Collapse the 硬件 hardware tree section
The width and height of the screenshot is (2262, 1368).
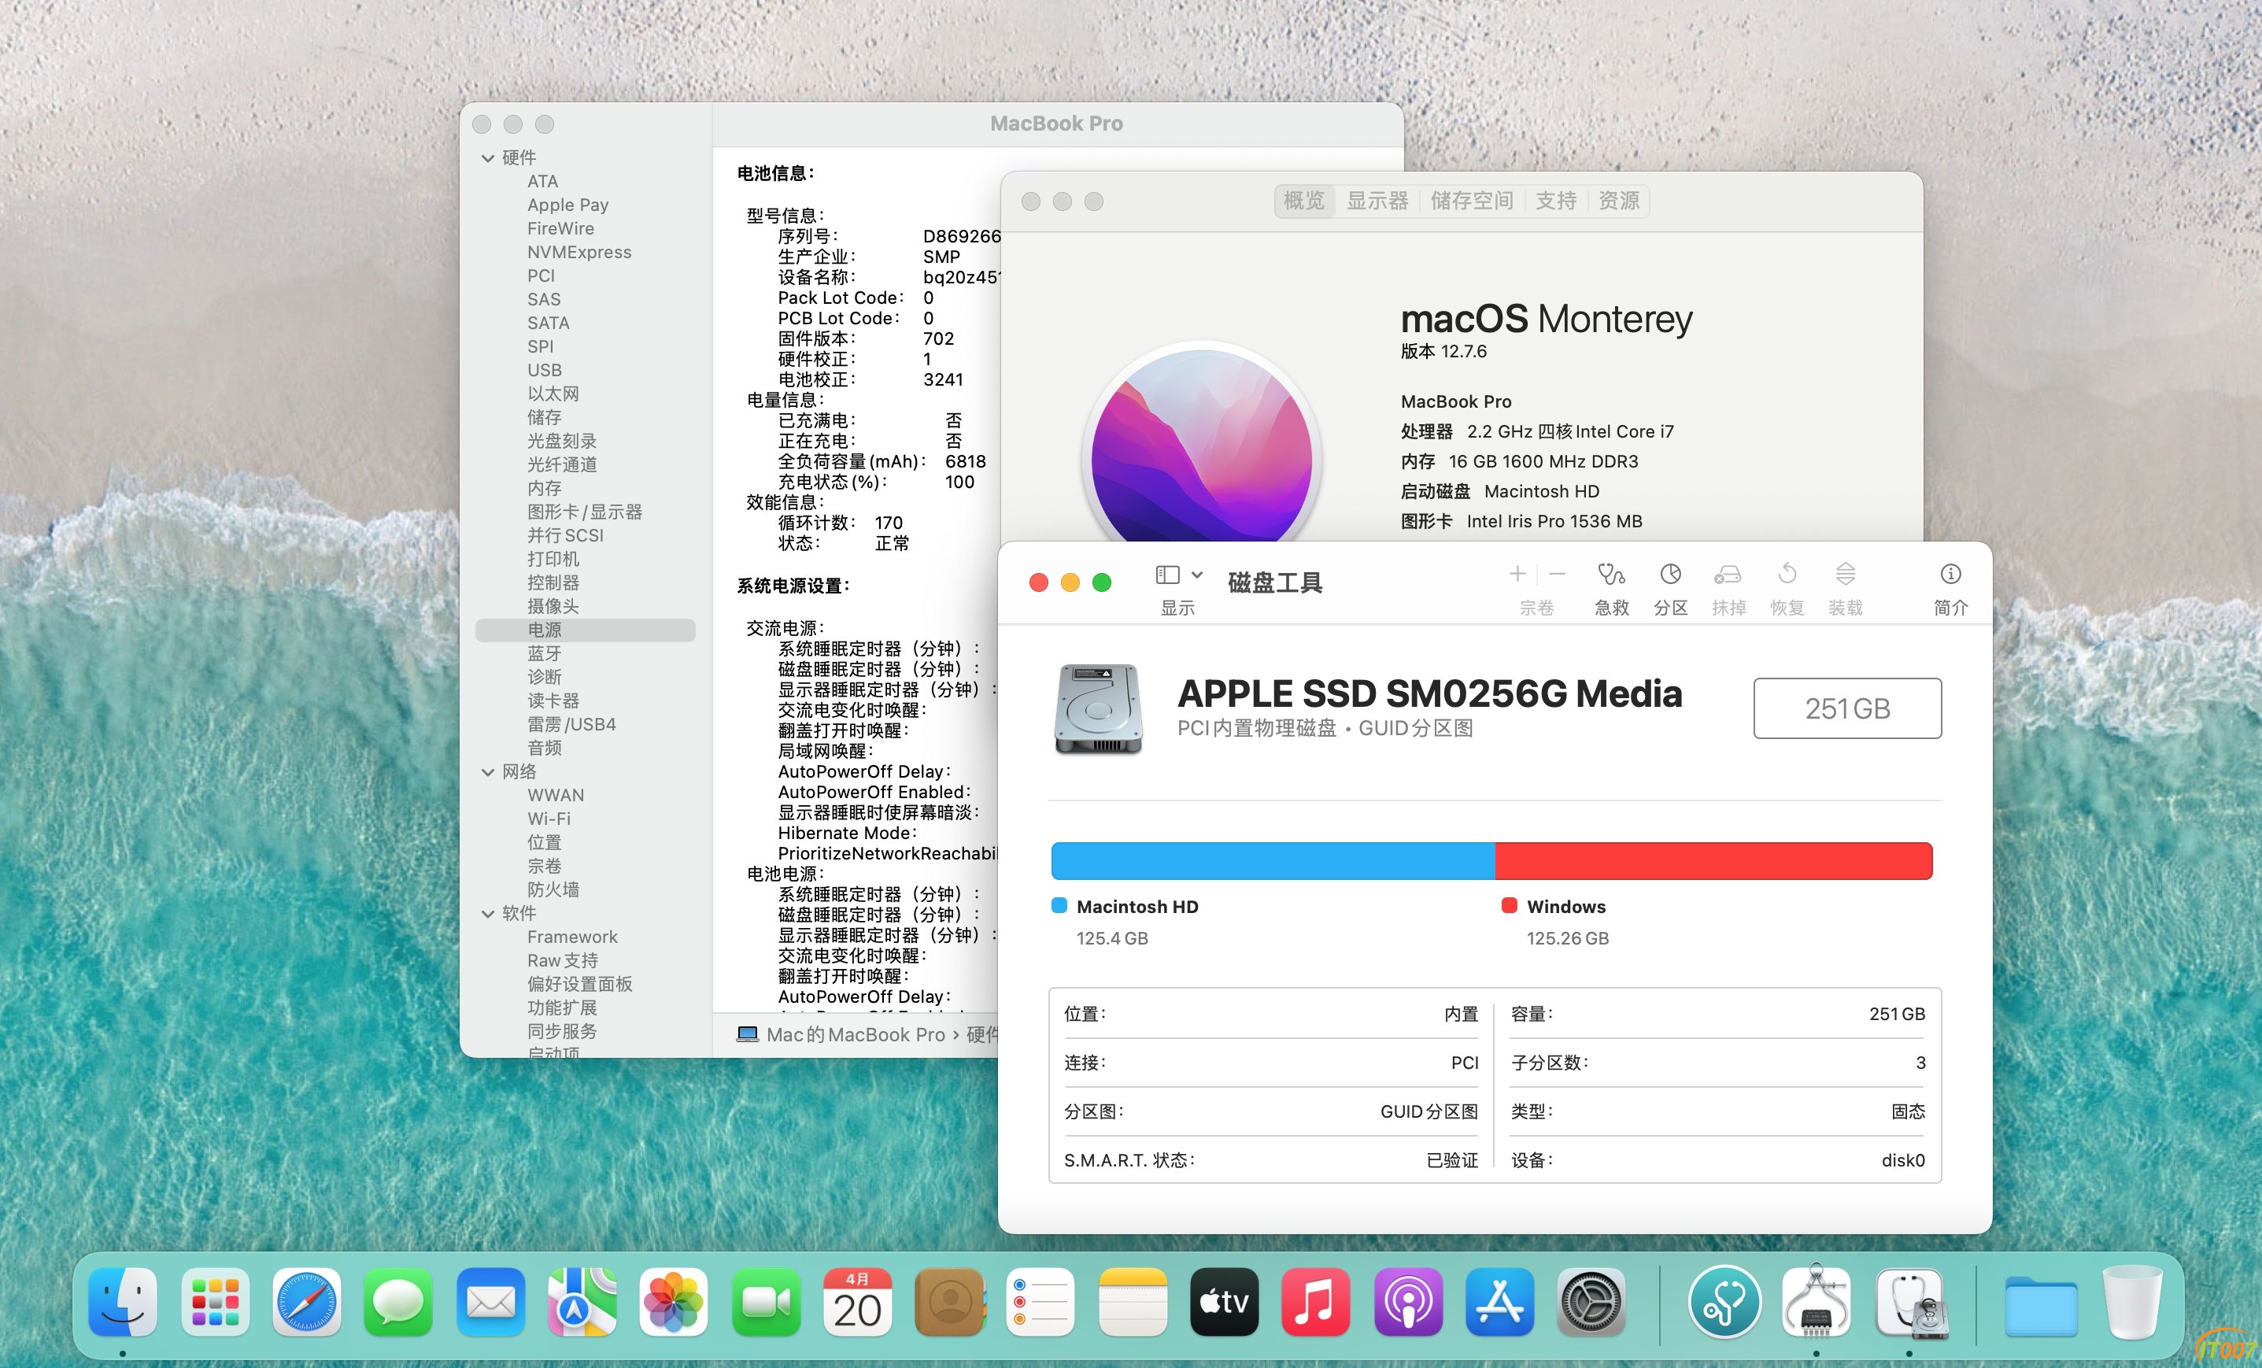click(487, 158)
